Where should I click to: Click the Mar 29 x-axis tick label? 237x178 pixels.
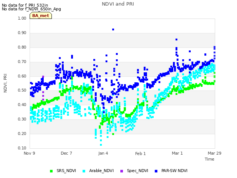[x=214, y=153]
